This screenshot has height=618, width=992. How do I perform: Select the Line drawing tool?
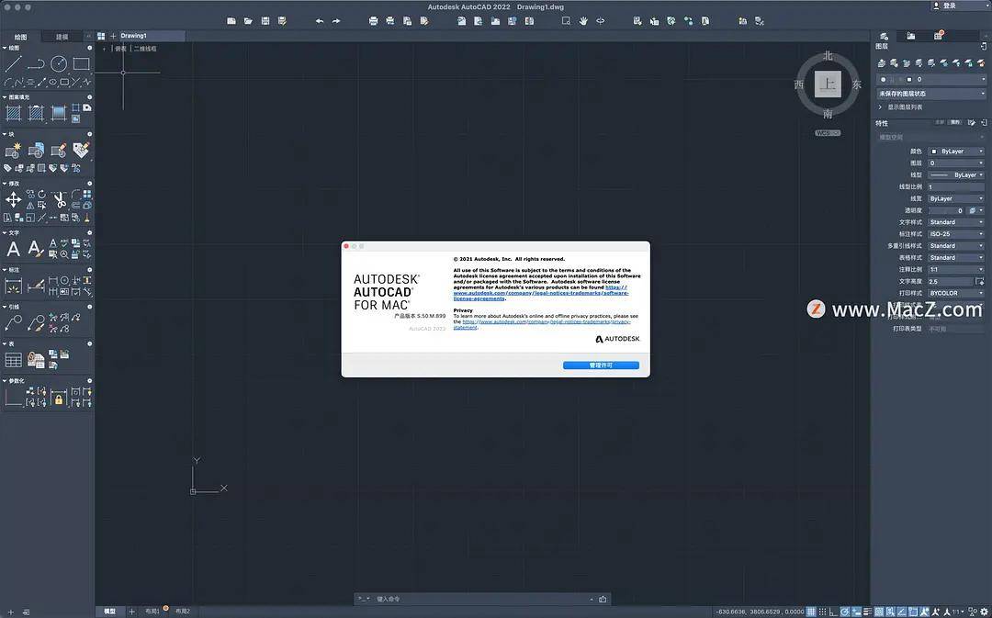point(13,63)
